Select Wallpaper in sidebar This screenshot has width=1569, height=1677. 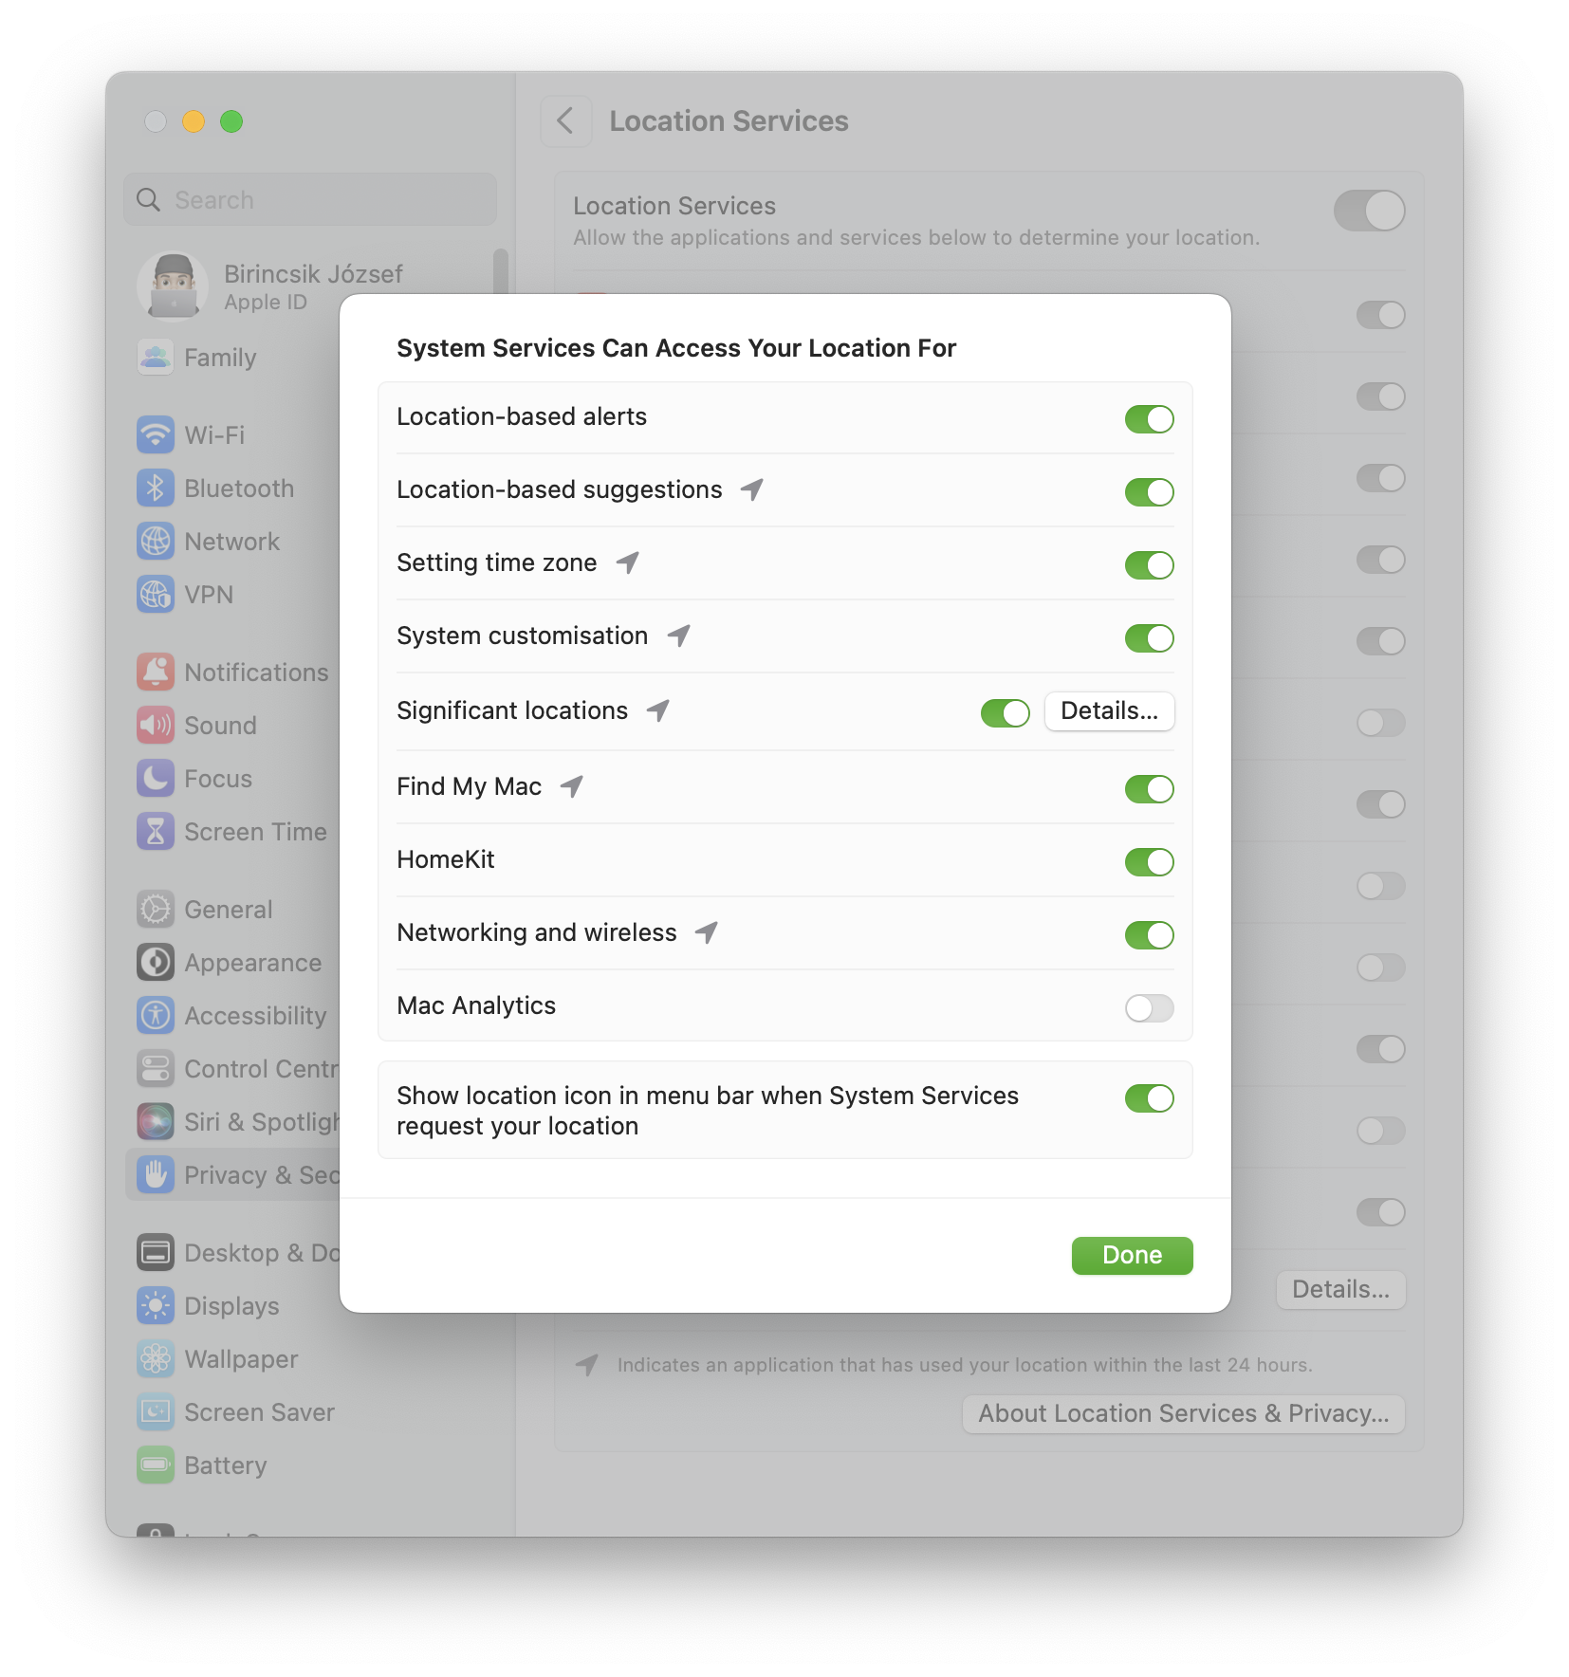[241, 1359]
